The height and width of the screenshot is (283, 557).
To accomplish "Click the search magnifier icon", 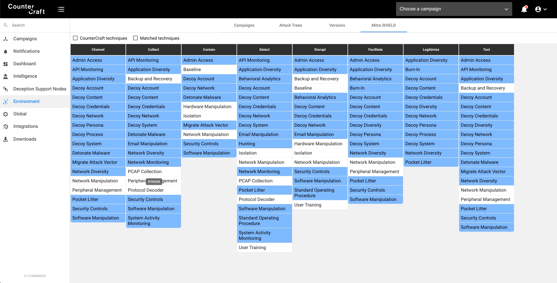I will (6, 25).
